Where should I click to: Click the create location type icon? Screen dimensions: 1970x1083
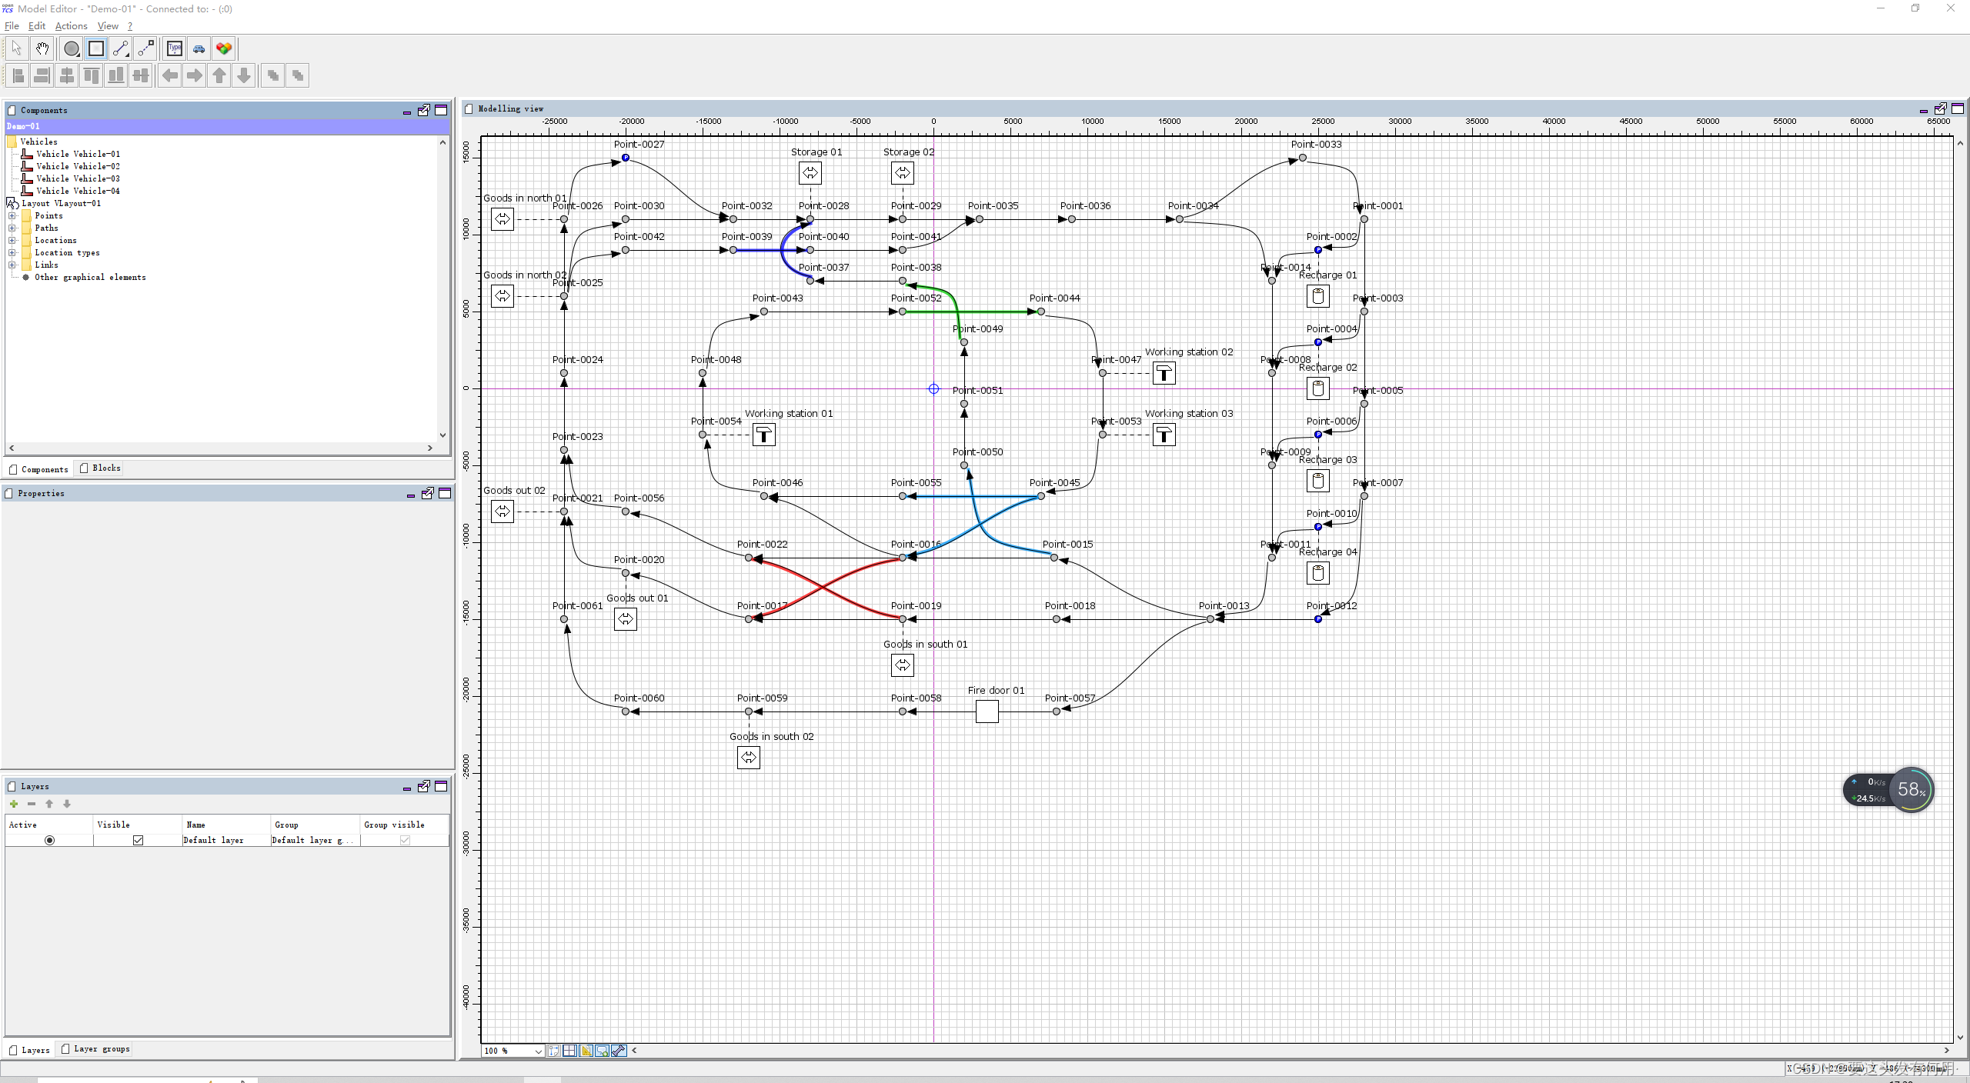click(175, 48)
